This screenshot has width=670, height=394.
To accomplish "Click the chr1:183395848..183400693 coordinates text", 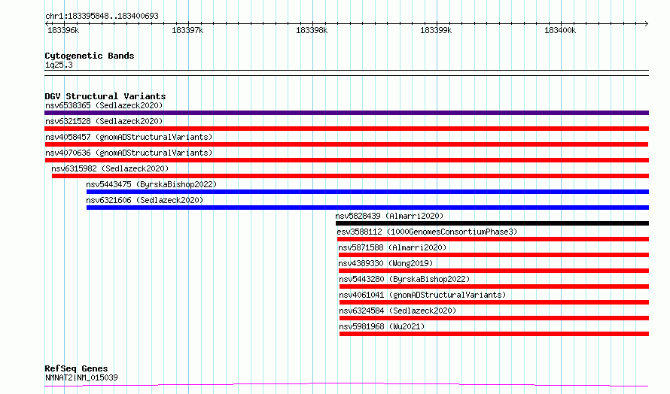I will [x=102, y=16].
